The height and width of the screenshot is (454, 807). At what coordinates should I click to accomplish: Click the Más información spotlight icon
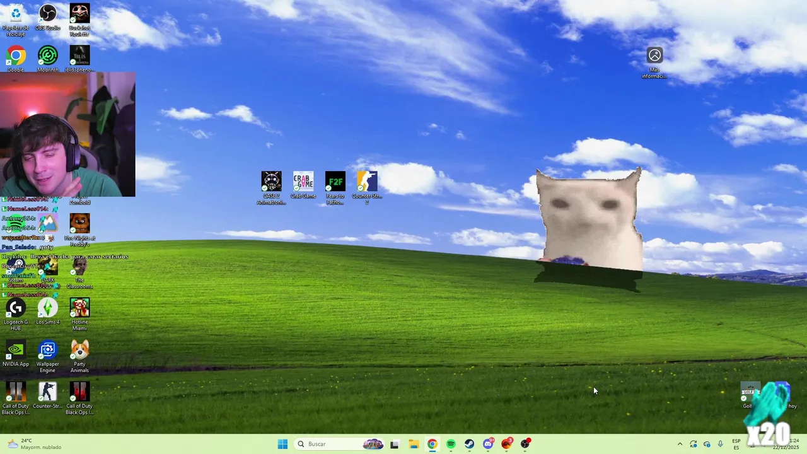point(654,63)
